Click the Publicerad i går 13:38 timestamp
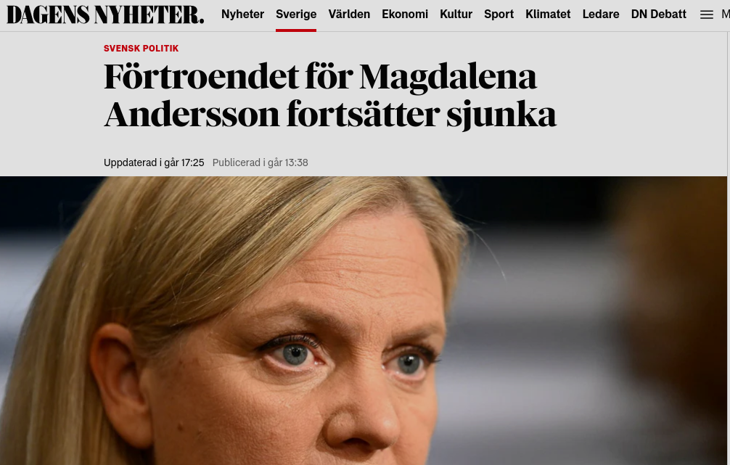The image size is (730, 465). tap(261, 163)
